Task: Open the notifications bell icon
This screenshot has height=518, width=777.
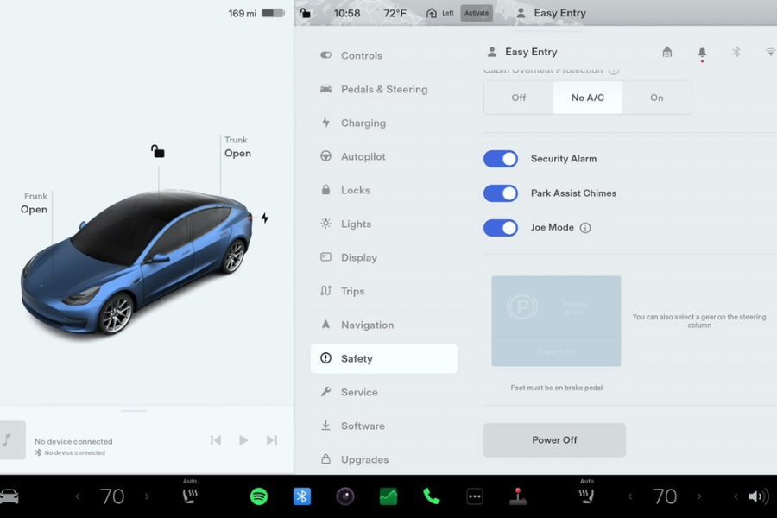Action: [702, 52]
